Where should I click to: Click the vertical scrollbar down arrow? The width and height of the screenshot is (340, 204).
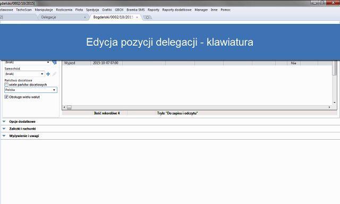[335, 103]
